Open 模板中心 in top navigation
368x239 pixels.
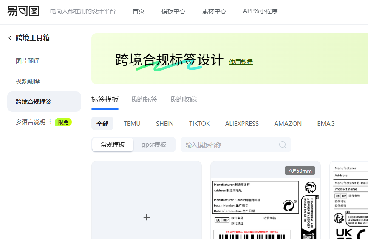coord(173,11)
